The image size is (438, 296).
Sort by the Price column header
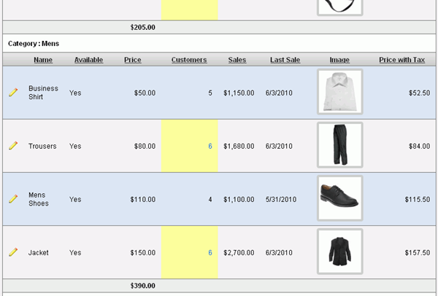[x=133, y=60]
